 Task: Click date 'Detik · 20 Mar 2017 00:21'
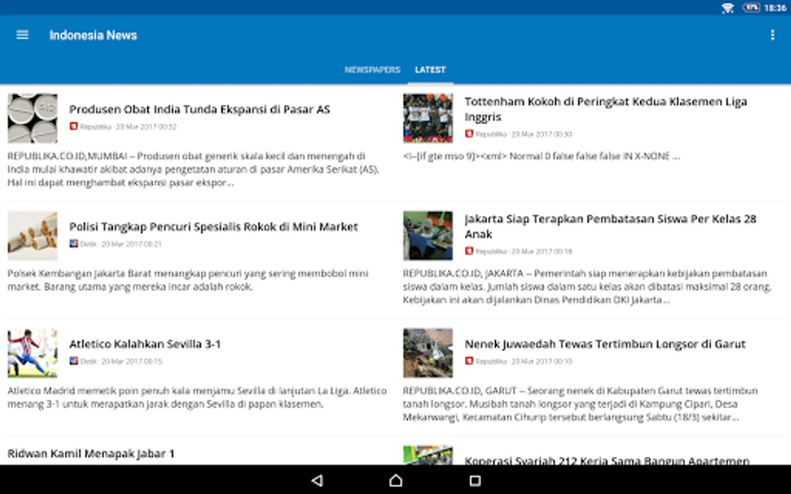point(121,244)
